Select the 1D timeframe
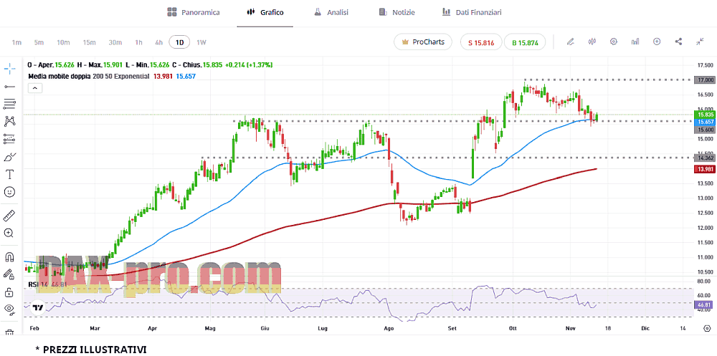717x356 pixels. 180,42
